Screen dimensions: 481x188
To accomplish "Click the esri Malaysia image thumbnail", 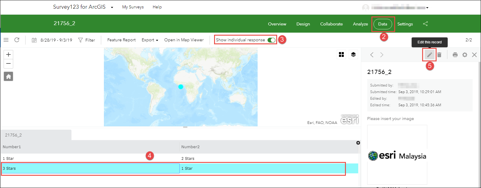I will (397, 155).
